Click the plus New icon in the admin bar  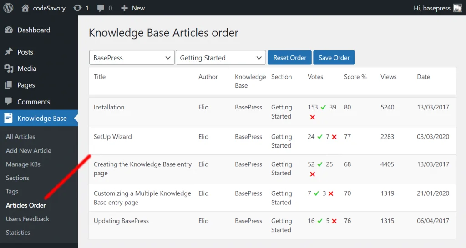click(124, 8)
